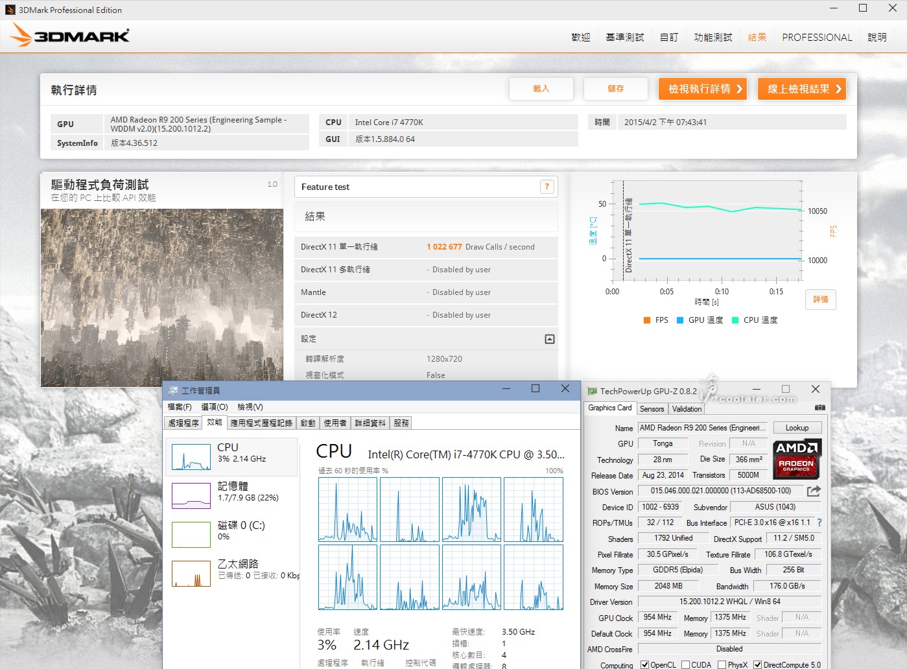Collapse the 設定 section in 3DMark
Viewport: 907px width, 669px height.
click(550, 339)
